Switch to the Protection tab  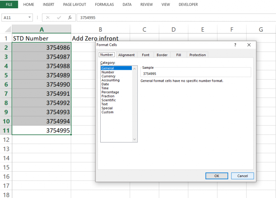[x=198, y=55]
